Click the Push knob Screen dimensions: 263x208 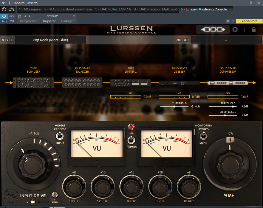230,165
